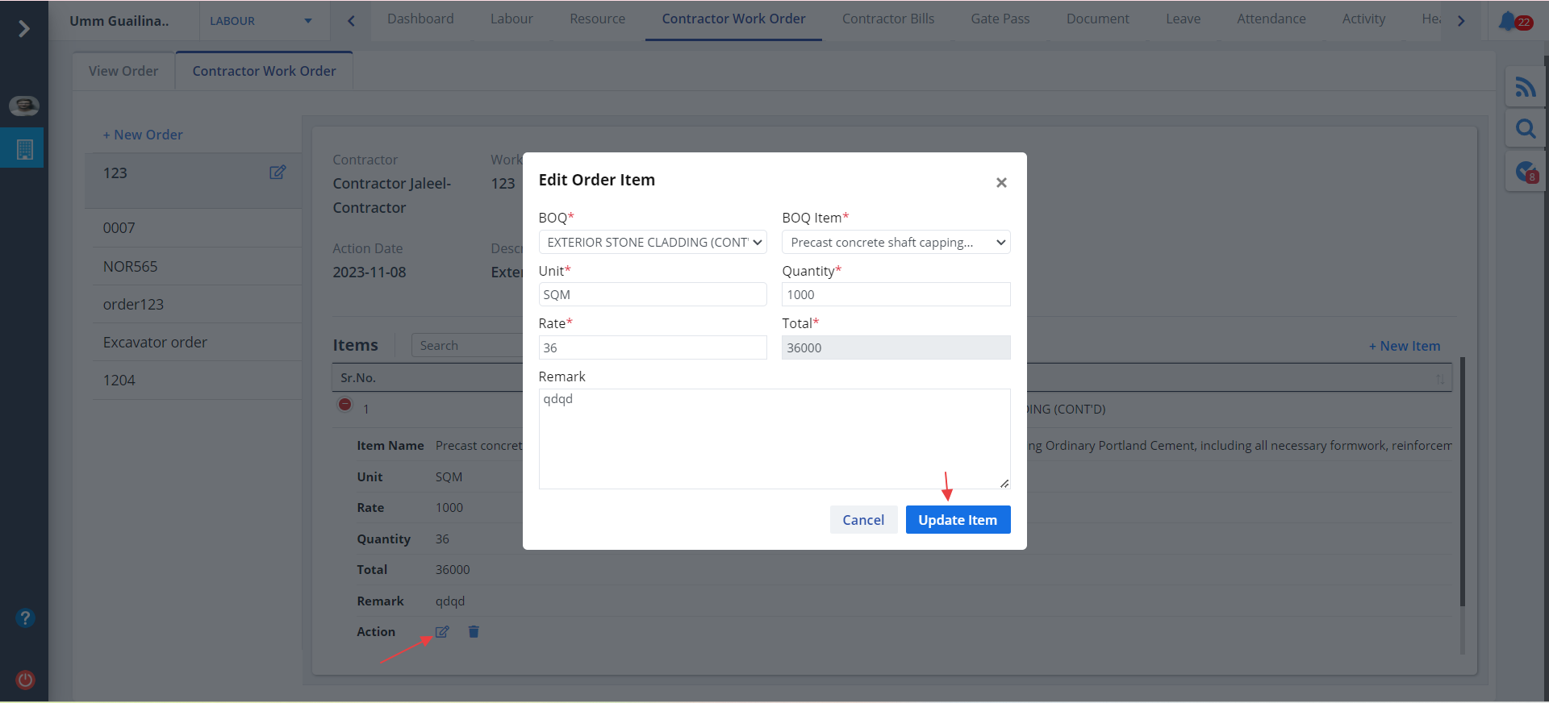
Task: Click the items table vertical scrollbar
Action: 1462,484
